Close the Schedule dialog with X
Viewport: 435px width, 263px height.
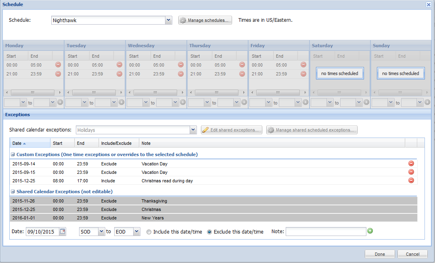(x=429, y=4)
